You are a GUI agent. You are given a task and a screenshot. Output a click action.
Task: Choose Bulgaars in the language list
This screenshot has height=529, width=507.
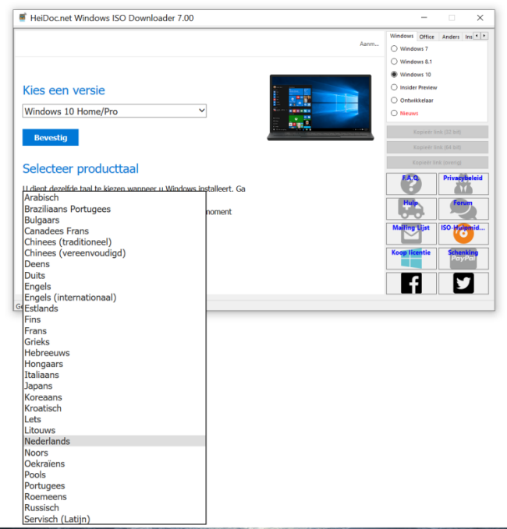point(115,220)
